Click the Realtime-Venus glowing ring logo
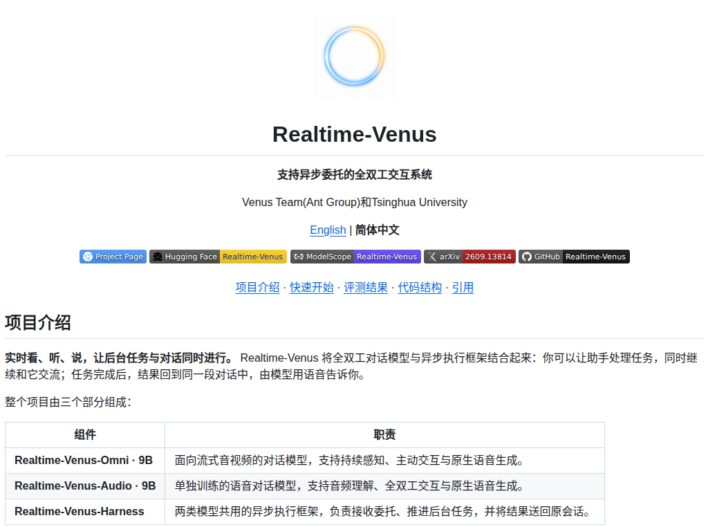 tap(355, 57)
